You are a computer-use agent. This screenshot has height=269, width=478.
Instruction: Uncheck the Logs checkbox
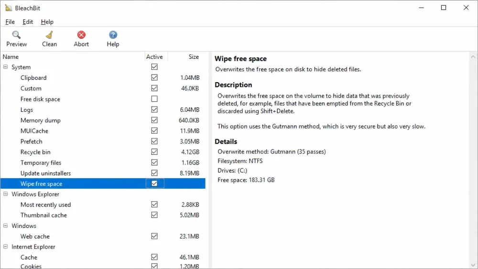[154, 109]
